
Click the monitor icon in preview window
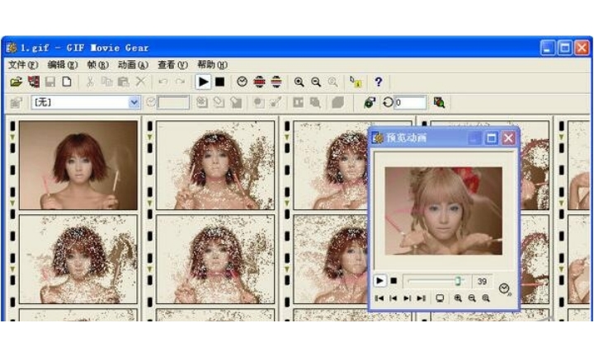pyautogui.click(x=440, y=298)
